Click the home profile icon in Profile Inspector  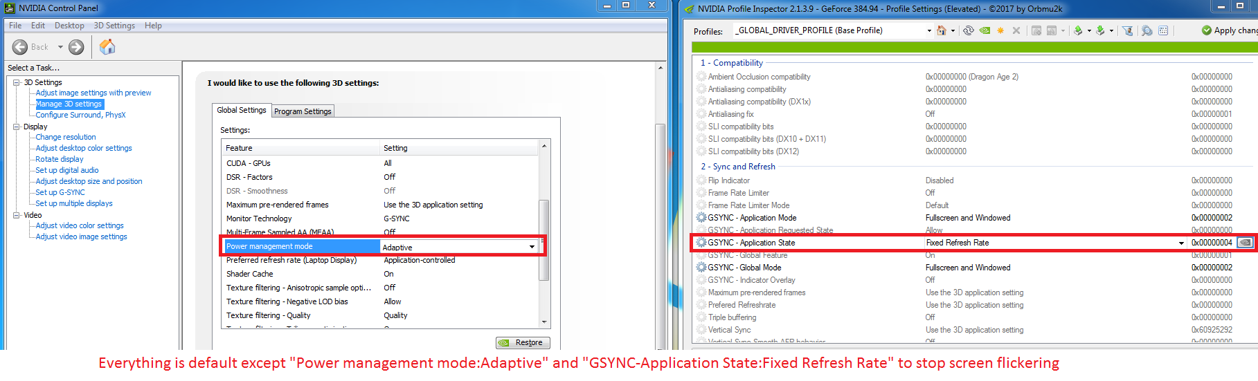click(942, 30)
